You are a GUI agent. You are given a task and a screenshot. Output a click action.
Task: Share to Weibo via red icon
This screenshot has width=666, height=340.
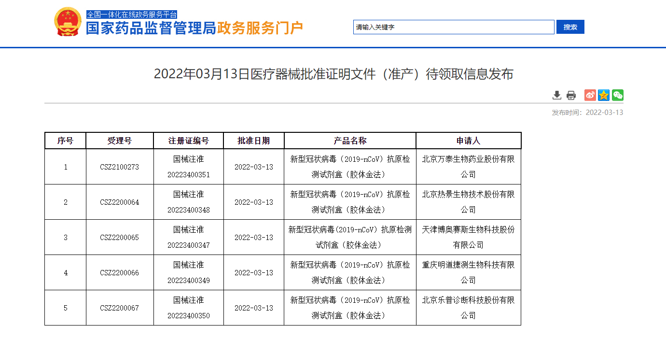coord(590,95)
